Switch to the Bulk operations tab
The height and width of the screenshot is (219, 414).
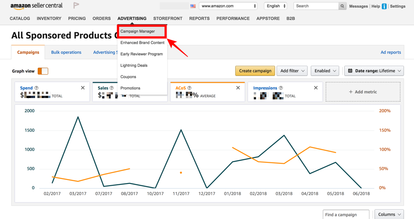pos(66,52)
